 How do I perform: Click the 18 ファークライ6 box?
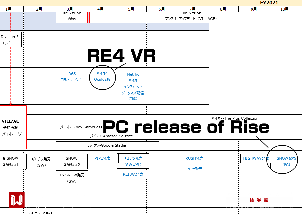pyautogui.click(x=41, y=212)
